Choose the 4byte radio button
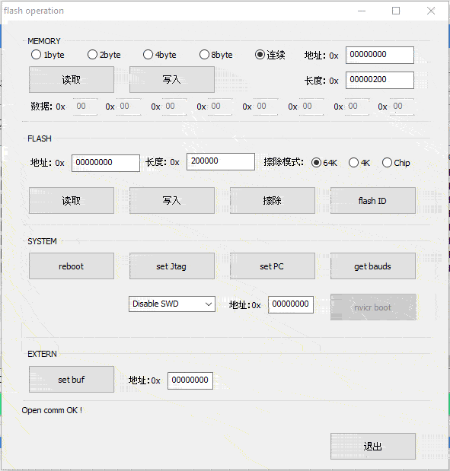The height and width of the screenshot is (471, 450). pos(159,55)
